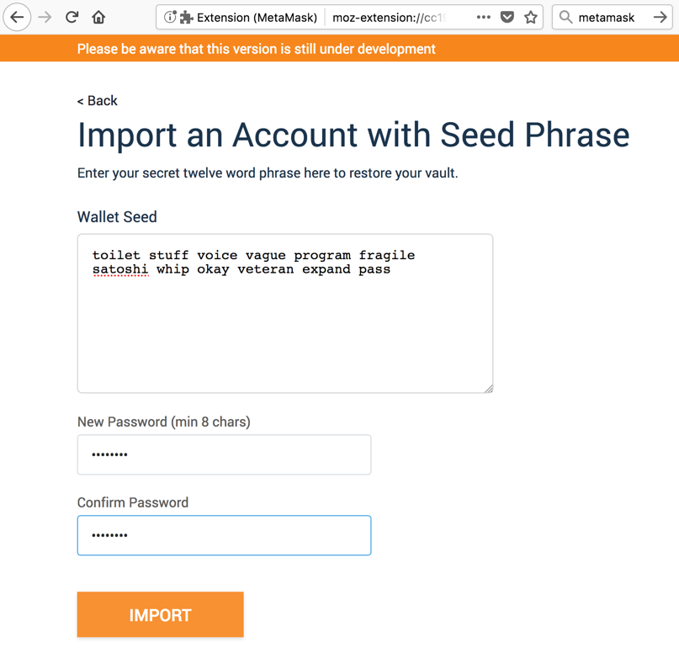Click the search magnifier icon
The height and width of the screenshot is (658, 679).
click(x=565, y=17)
